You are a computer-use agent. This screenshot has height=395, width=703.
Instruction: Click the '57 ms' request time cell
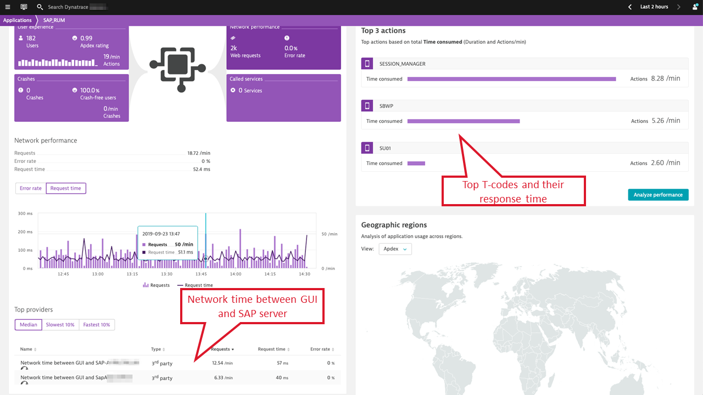point(283,363)
